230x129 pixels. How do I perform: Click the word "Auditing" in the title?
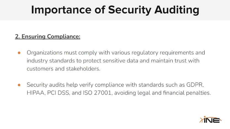click(x=176, y=10)
